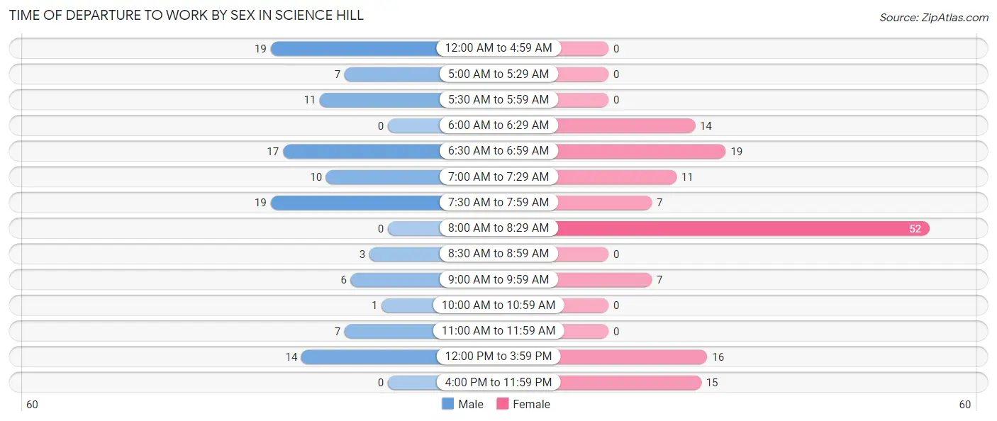Click the male 5:30 AM to 5:59 AM bar

[379, 100]
